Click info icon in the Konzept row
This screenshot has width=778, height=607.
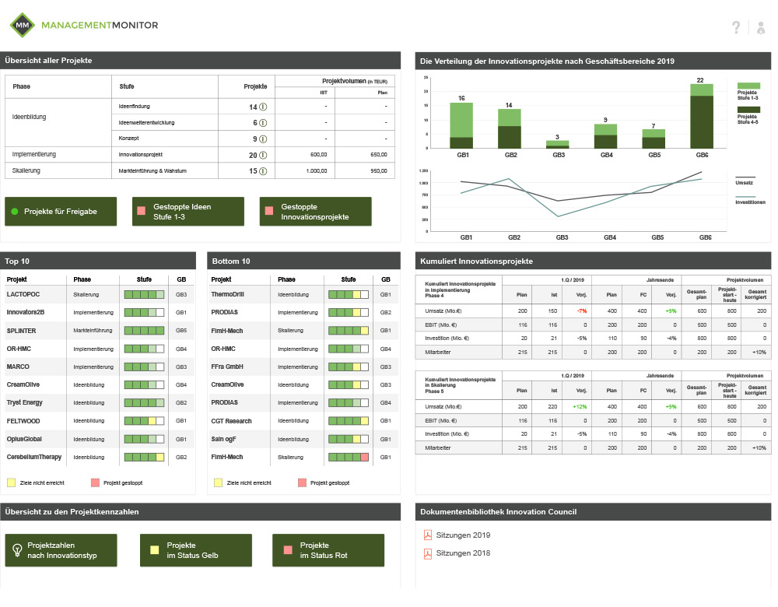[264, 139]
